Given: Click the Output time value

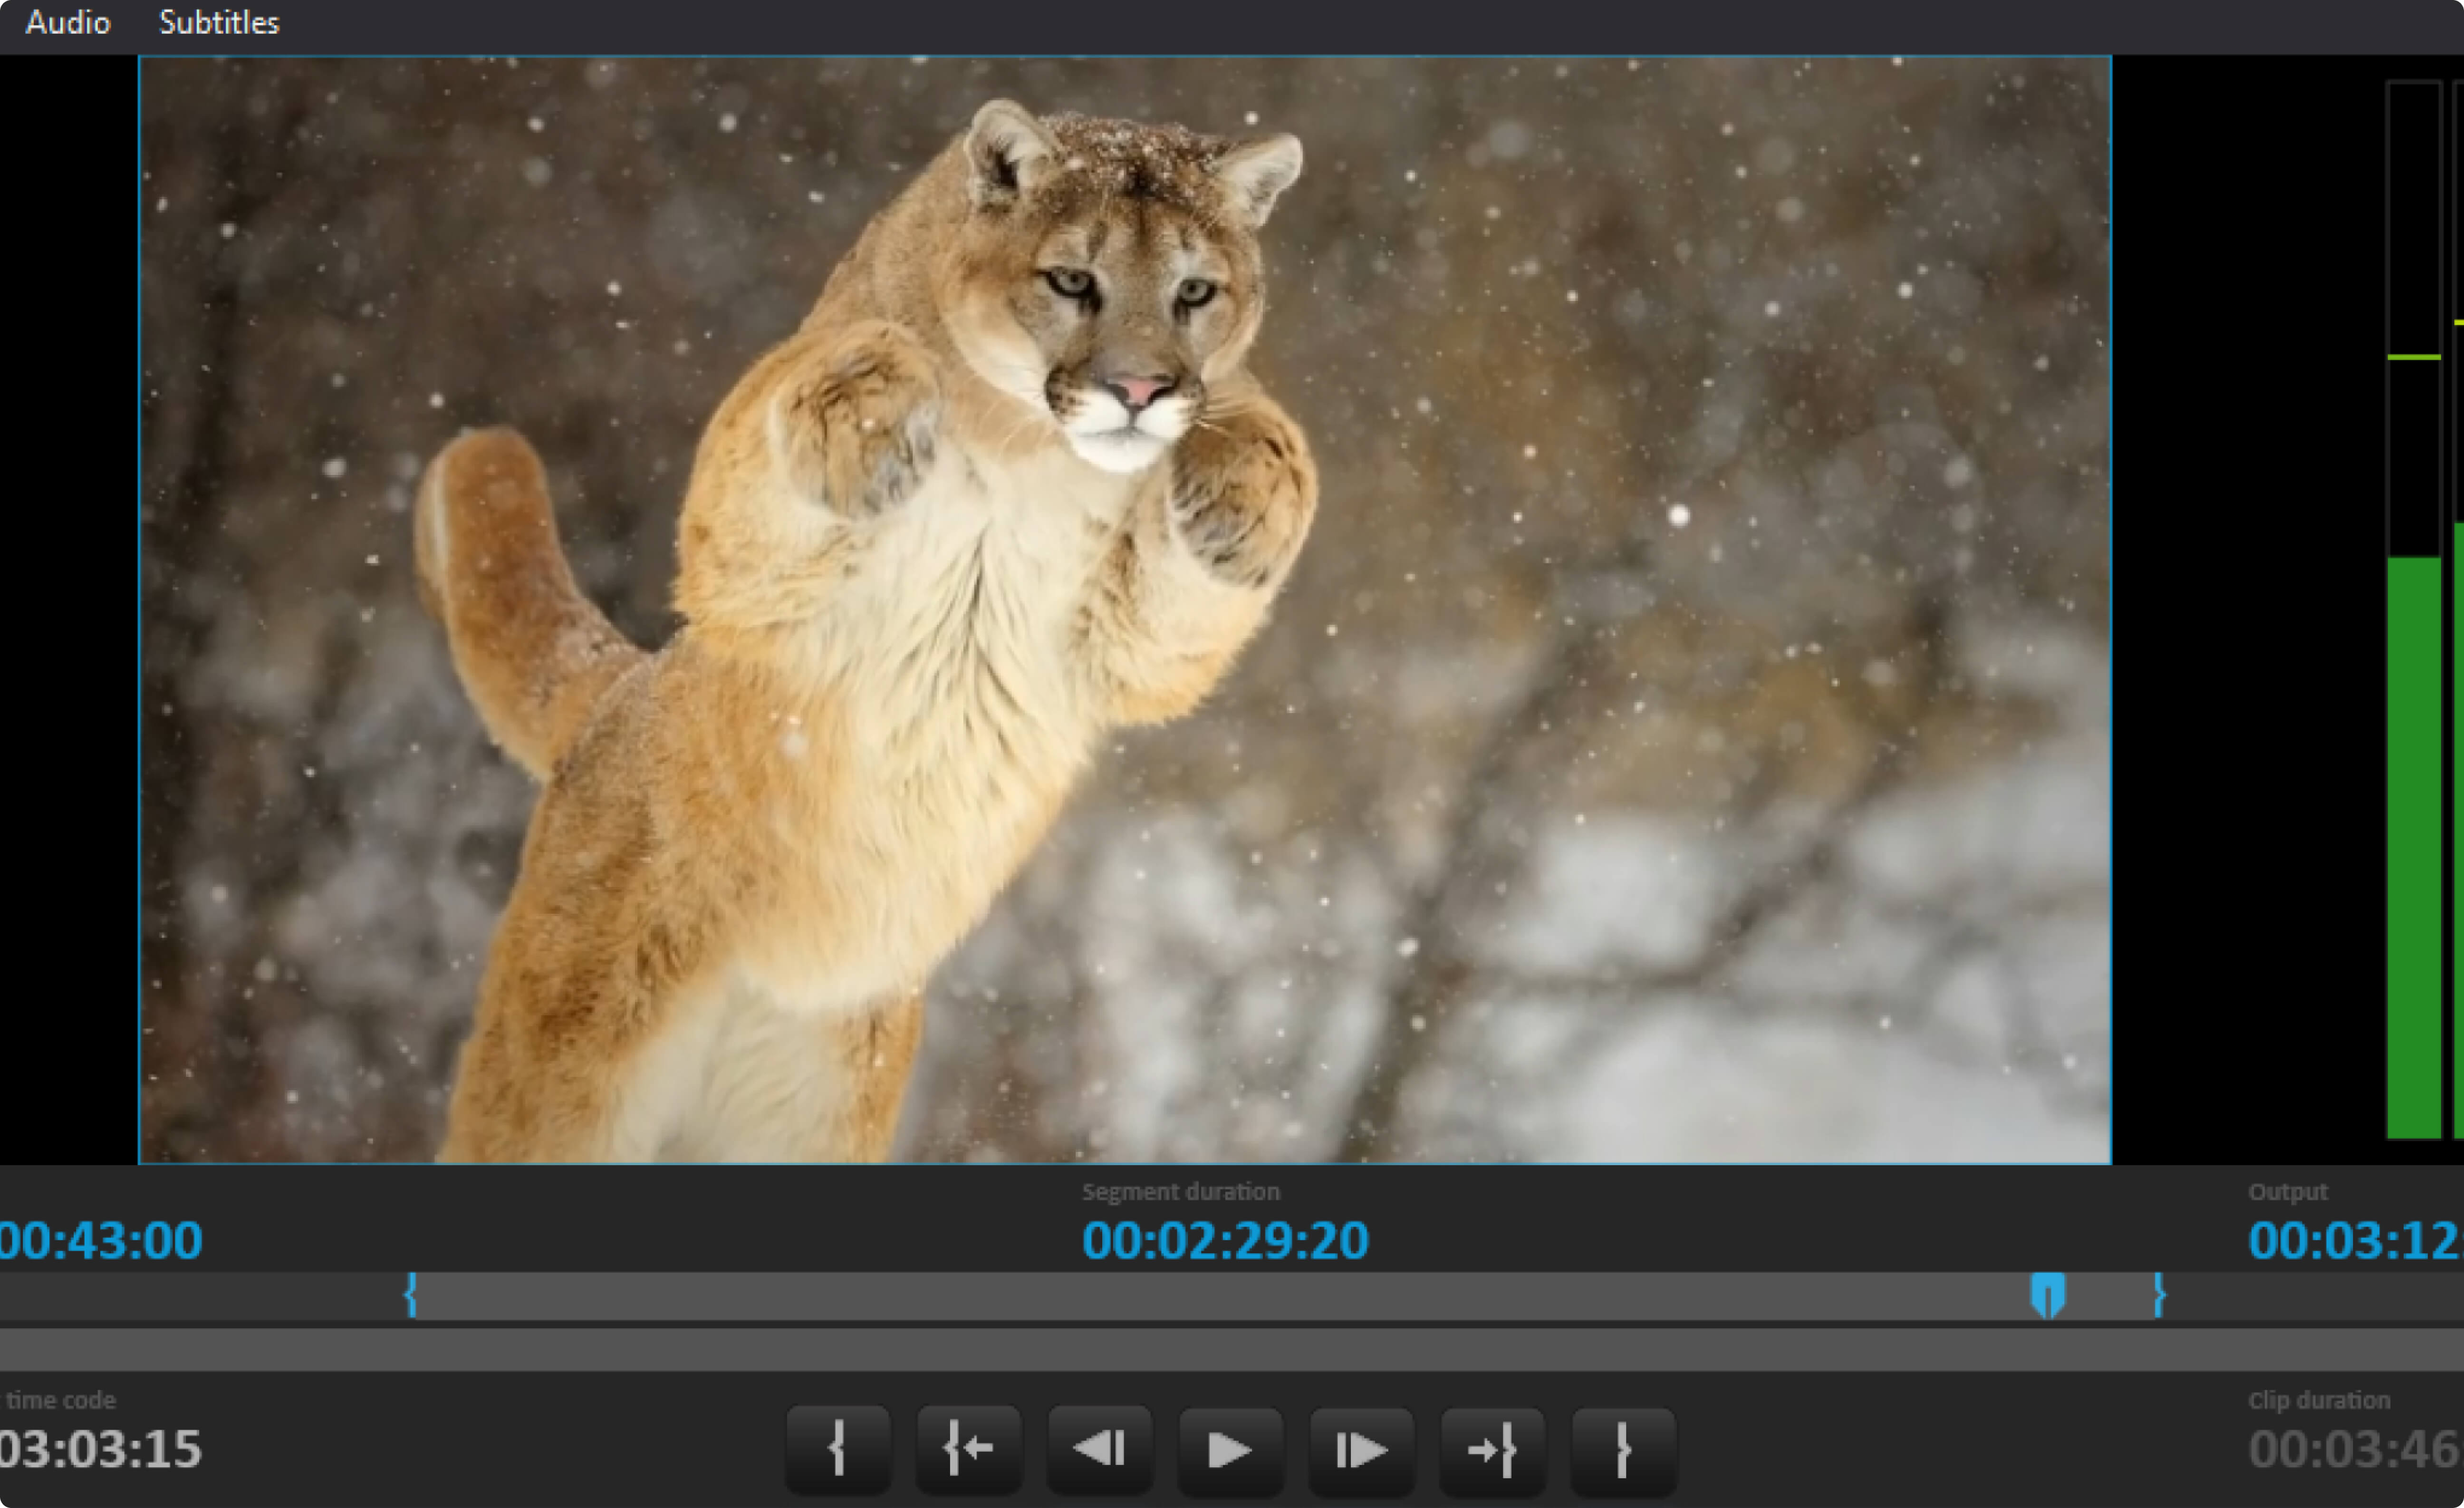Looking at the screenshot, I should (x=2355, y=1241).
